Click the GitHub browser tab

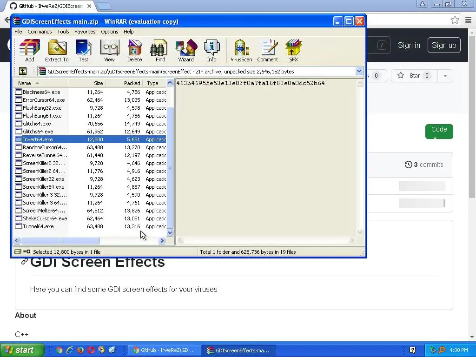point(50,6)
